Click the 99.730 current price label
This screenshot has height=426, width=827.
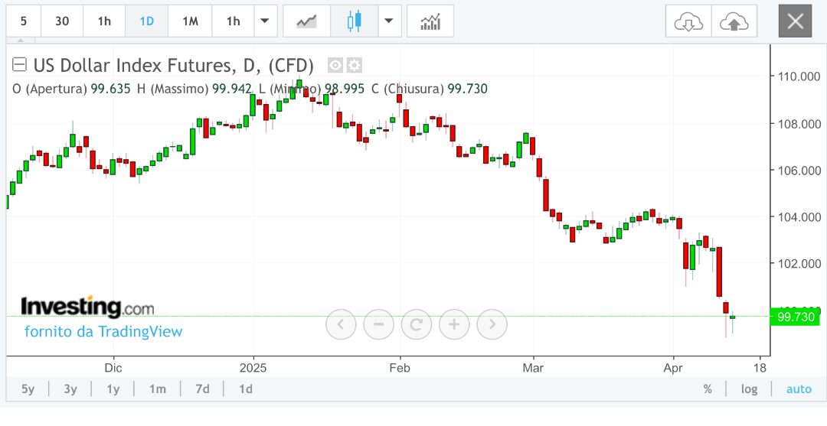pyautogui.click(x=795, y=317)
